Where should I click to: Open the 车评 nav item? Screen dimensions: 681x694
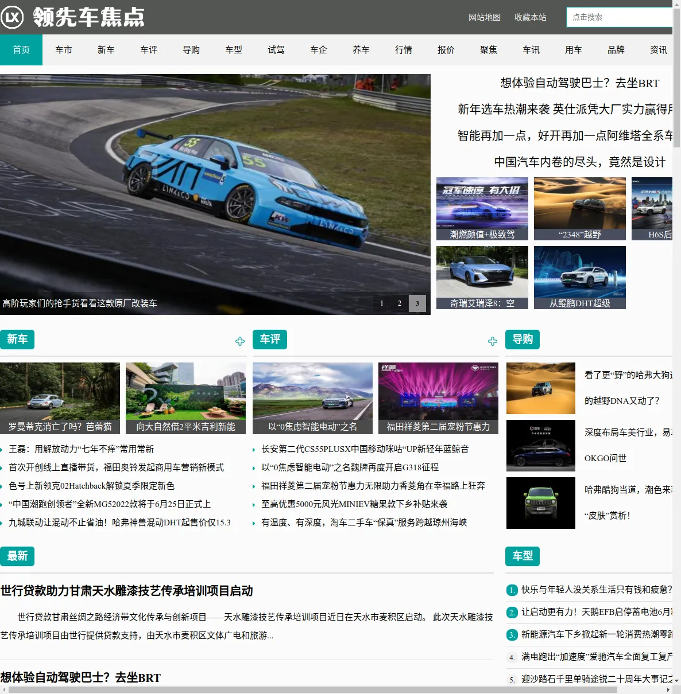[149, 50]
